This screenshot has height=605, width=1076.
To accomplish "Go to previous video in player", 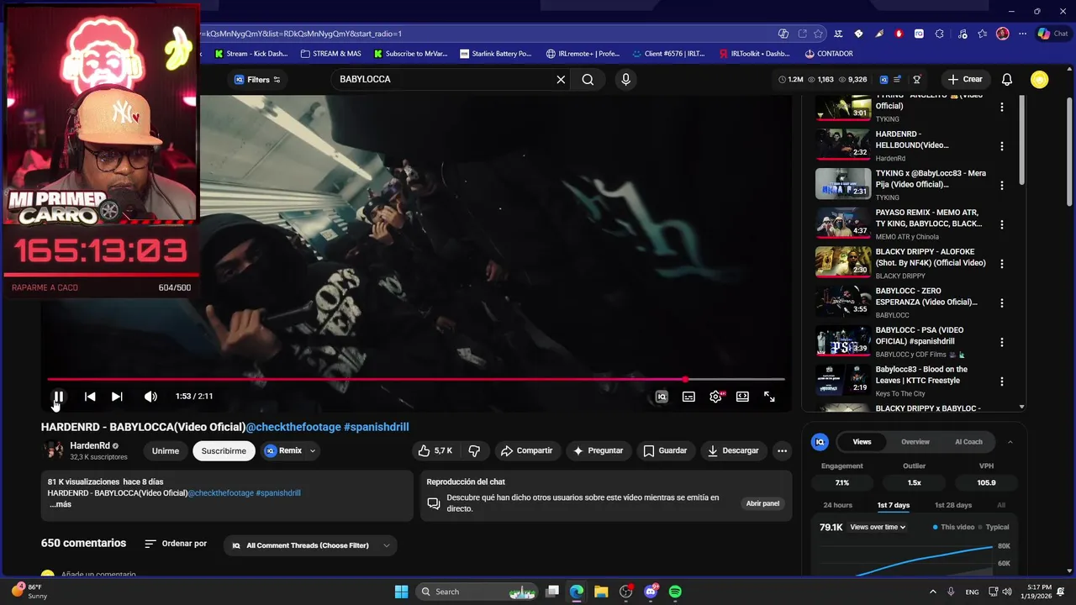I will point(90,397).
